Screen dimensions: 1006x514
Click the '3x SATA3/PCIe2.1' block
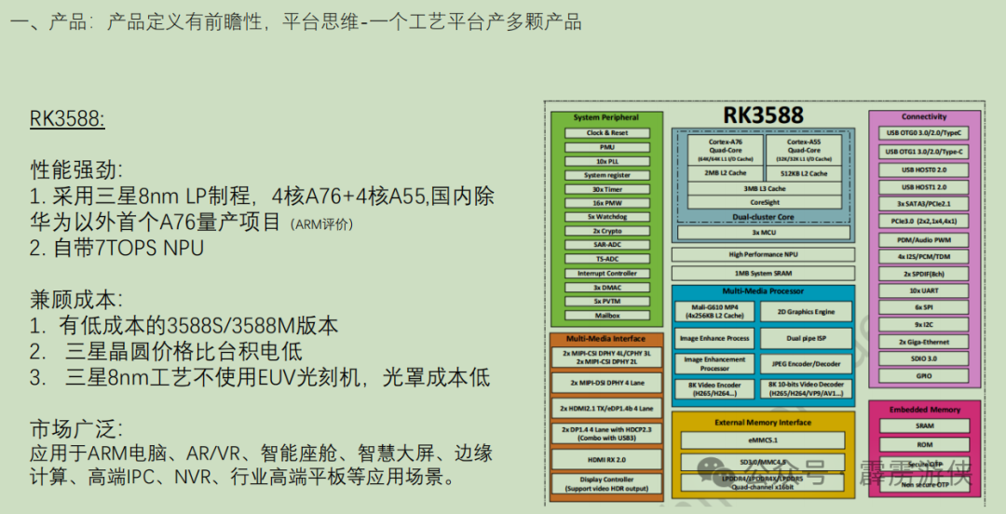[x=924, y=204]
